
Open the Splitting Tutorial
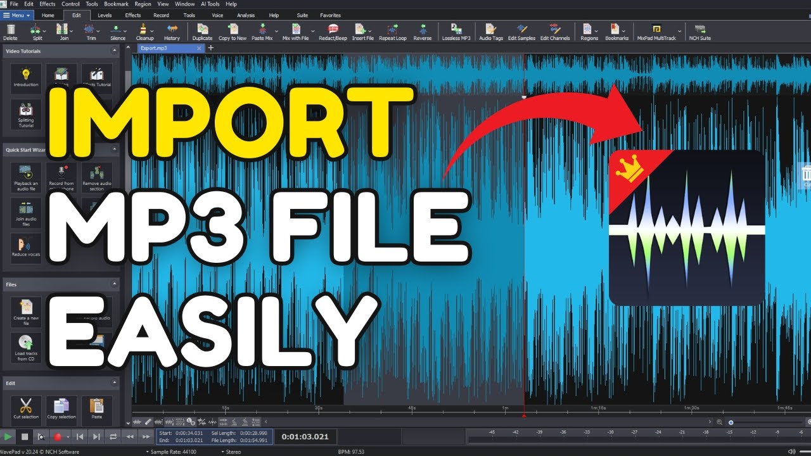pos(26,115)
